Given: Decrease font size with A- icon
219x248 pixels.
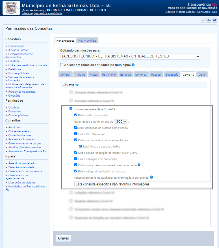Looking at the screenshot, I should 203,20.
